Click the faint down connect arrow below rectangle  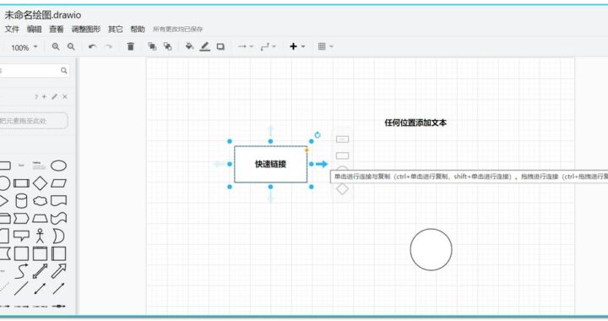pyautogui.click(x=271, y=198)
